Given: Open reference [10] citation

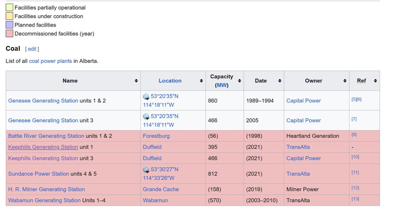Looking at the screenshot, I should click(355, 157).
